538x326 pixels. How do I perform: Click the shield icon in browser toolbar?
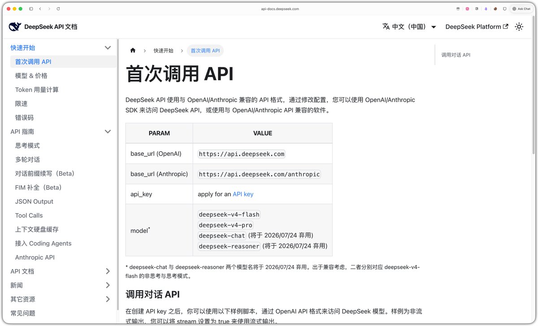point(504,9)
